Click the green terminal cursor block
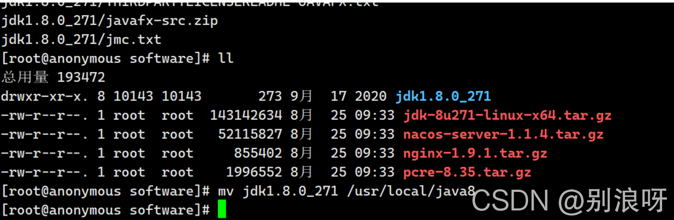The width and height of the screenshot is (674, 220). [222, 209]
